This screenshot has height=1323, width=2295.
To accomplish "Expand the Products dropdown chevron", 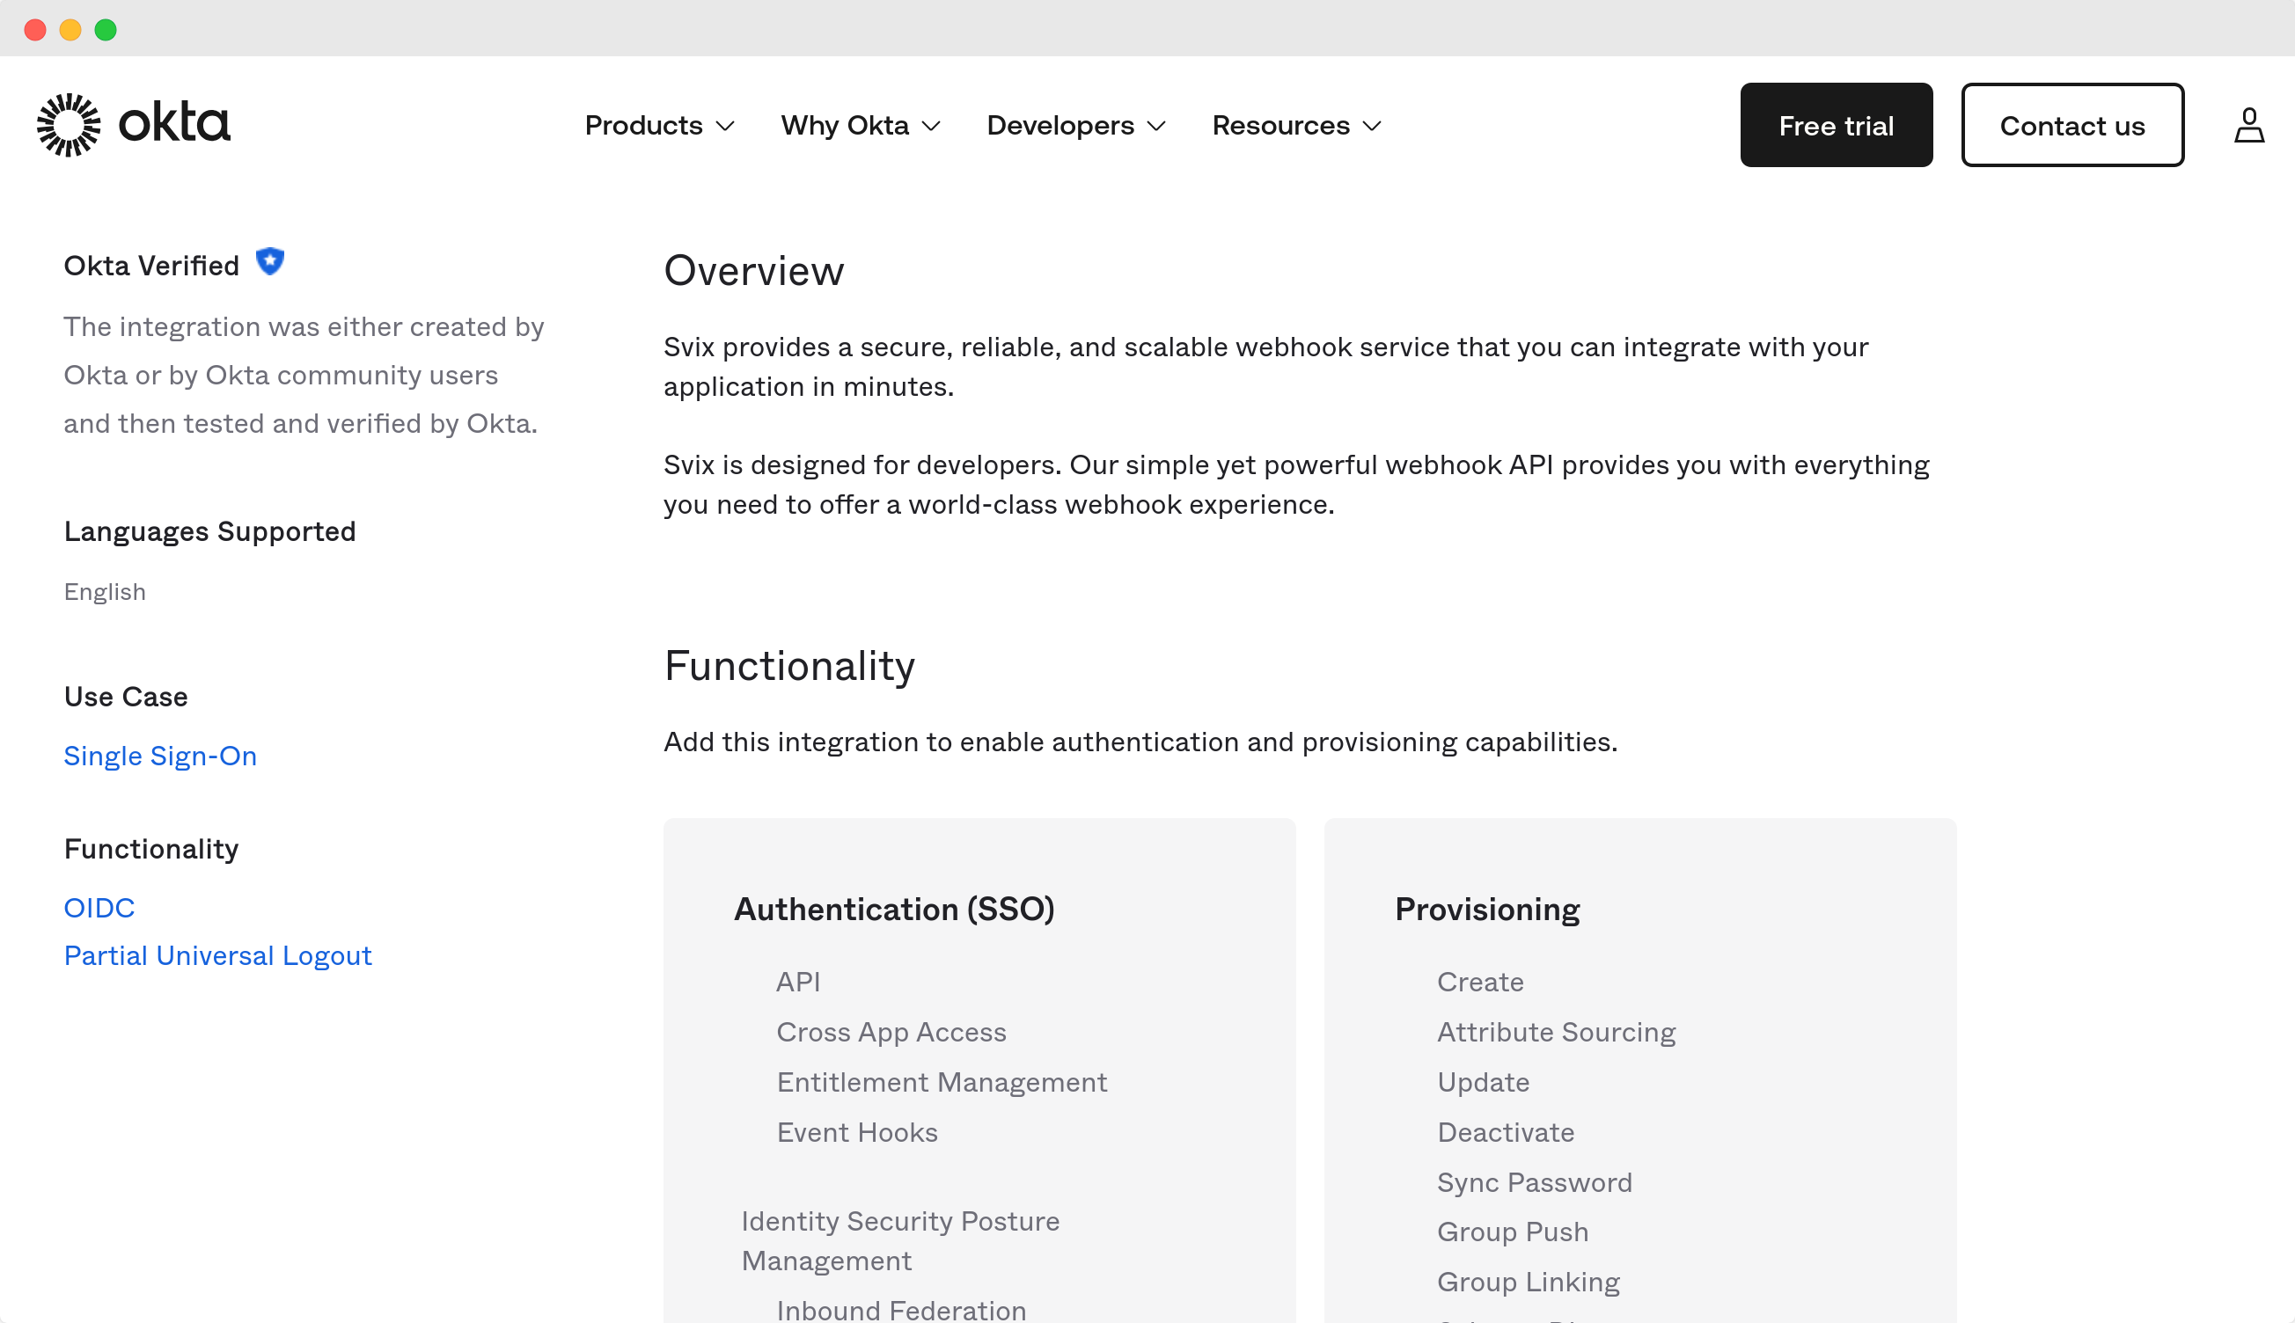I will coord(725,127).
